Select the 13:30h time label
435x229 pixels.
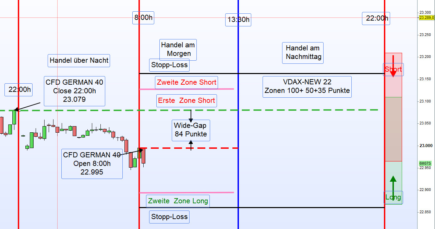point(238,20)
